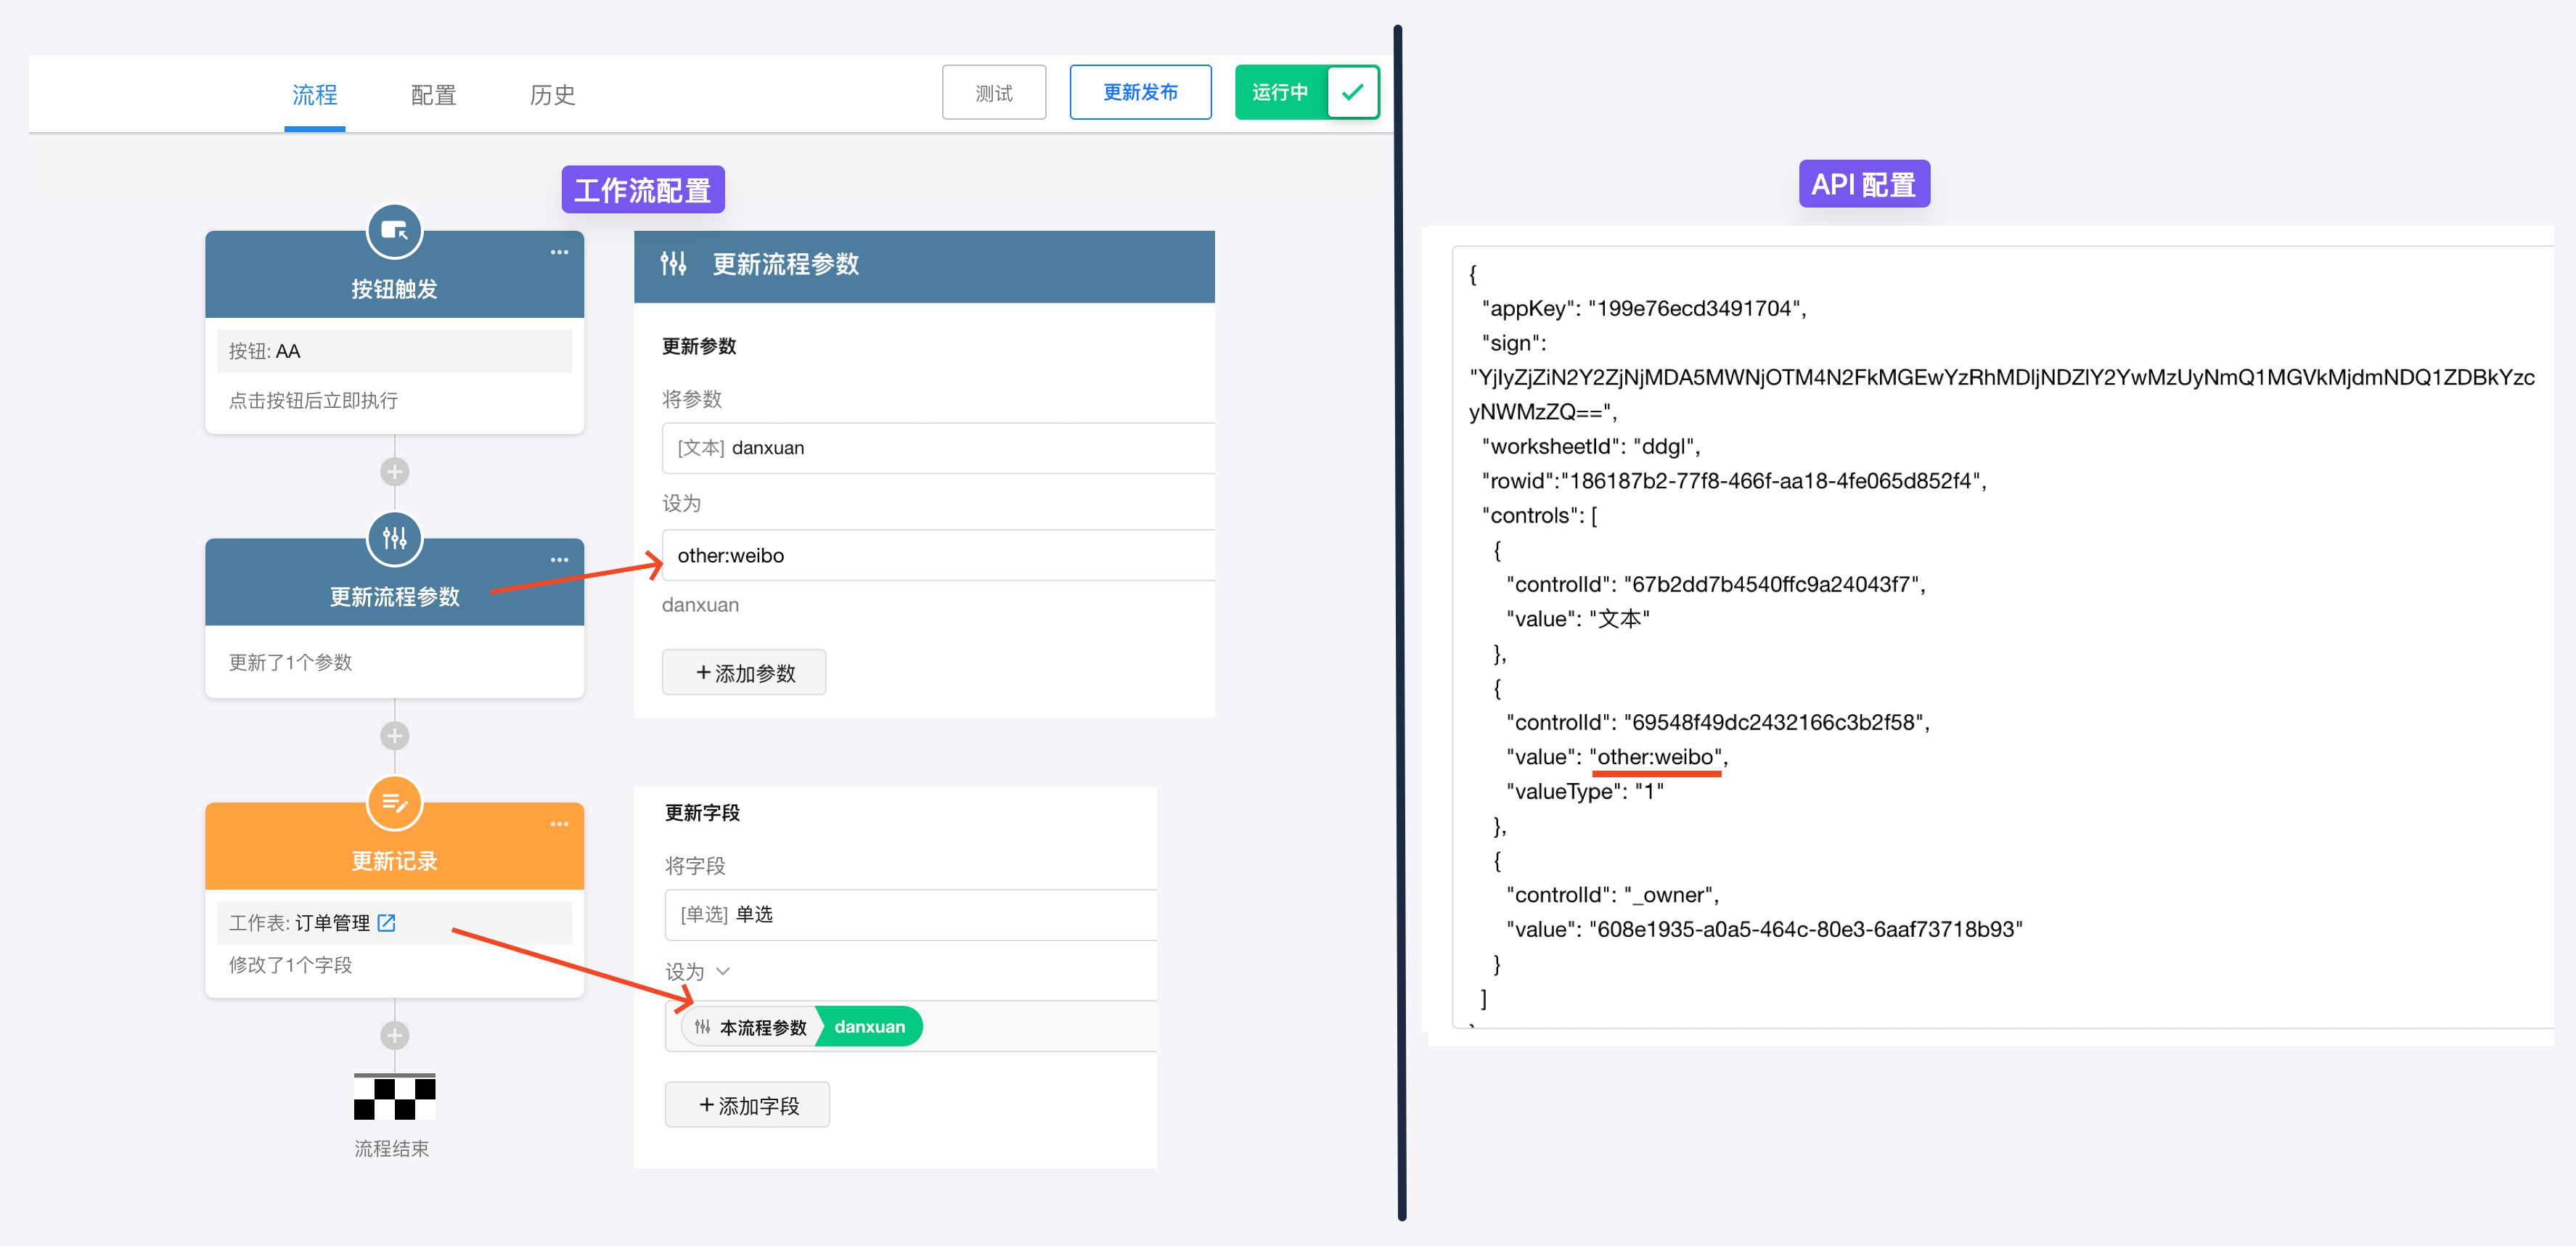Switch to the 配置 tab

click(x=433, y=95)
